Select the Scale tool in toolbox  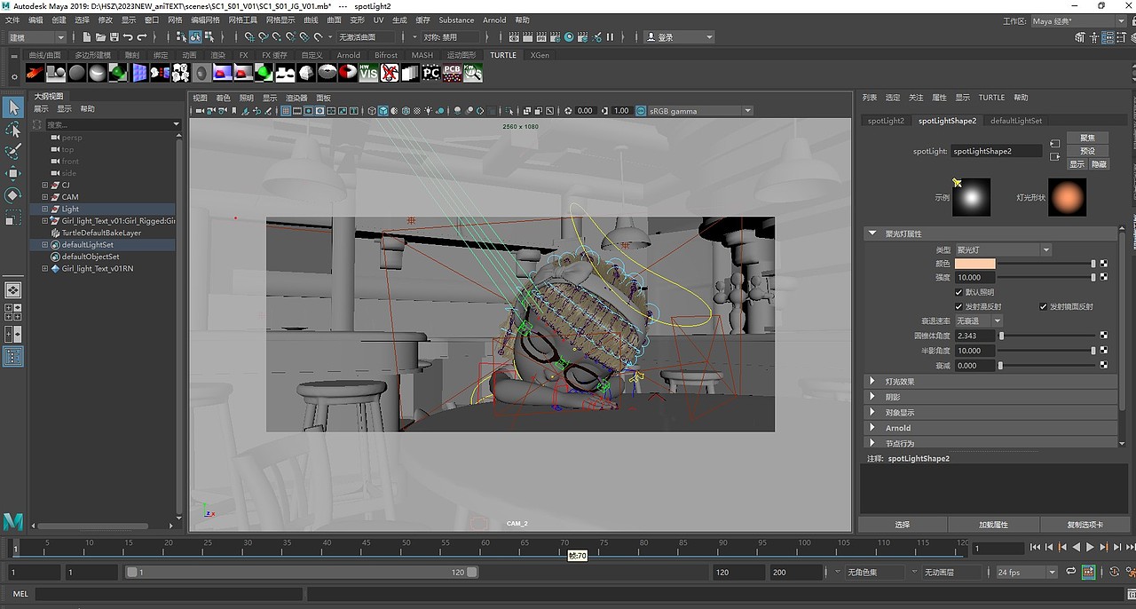point(13,217)
